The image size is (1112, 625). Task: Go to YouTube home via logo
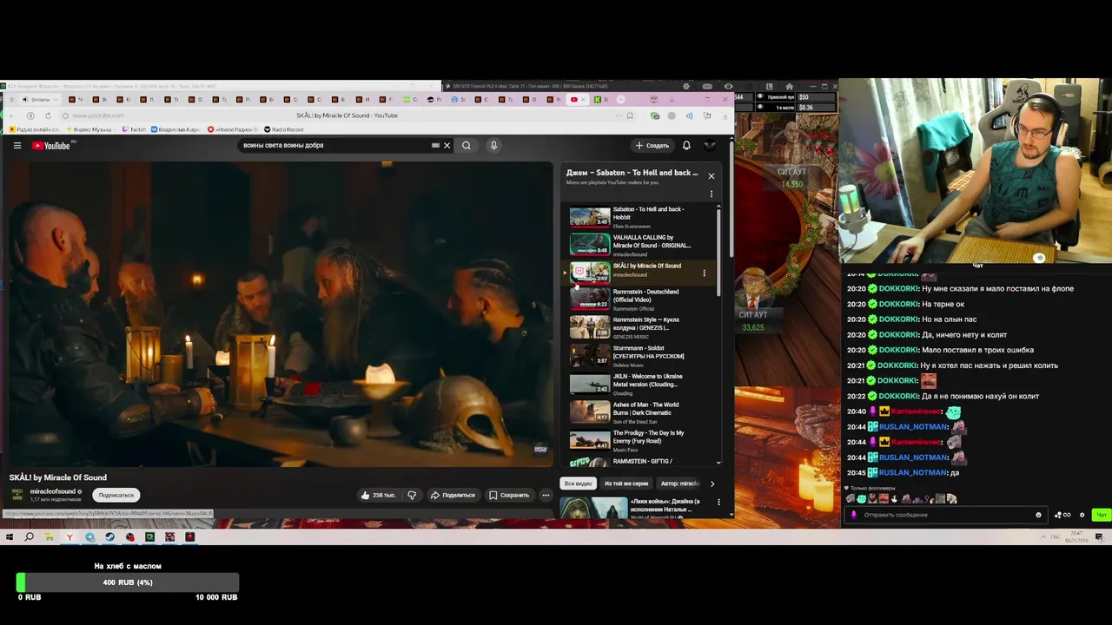[x=51, y=145]
